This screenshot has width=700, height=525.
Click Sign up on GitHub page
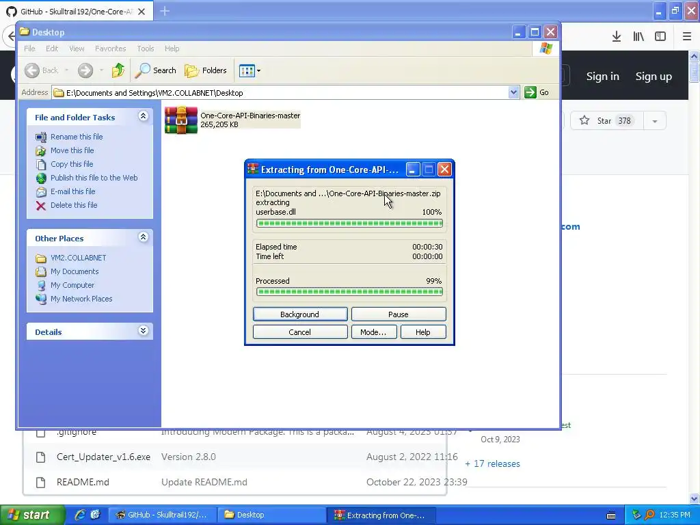(653, 77)
